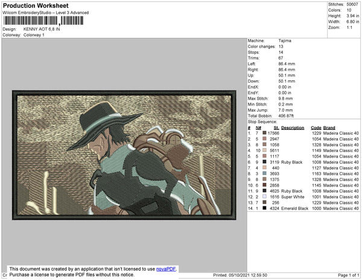Click the Kenny embroidery design preview image
362x280 pixels.
click(x=124, y=155)
